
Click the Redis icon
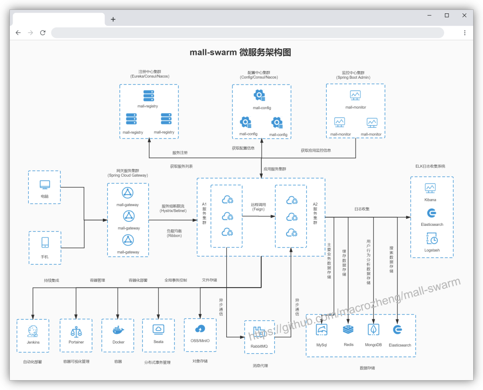(x=348, y=330)
